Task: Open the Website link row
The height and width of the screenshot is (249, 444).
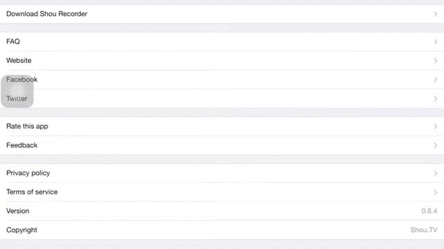Action: tap(222, 60)
